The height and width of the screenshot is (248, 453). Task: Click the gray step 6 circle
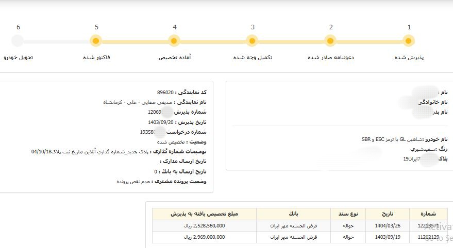pyautogui.click(x=18, y=41)
